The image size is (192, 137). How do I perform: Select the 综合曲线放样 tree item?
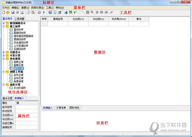point(21,43)
